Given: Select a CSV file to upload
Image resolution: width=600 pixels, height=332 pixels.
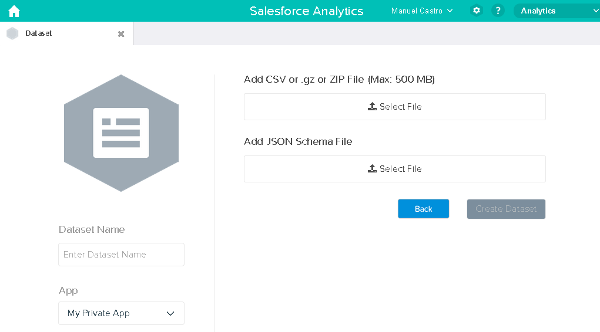Looking at the screenshot, I should pos(394,107).
